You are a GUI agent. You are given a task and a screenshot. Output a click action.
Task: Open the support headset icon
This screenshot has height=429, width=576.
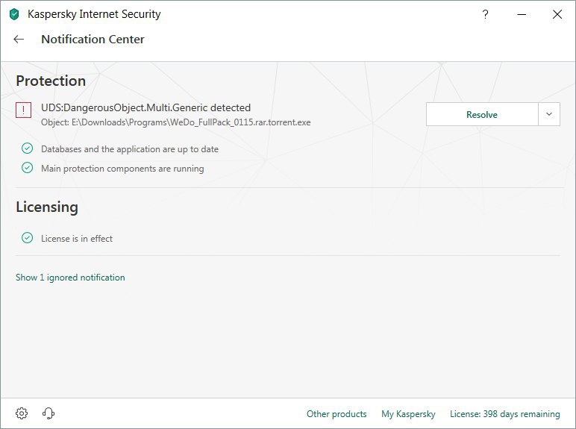point(48,413)
